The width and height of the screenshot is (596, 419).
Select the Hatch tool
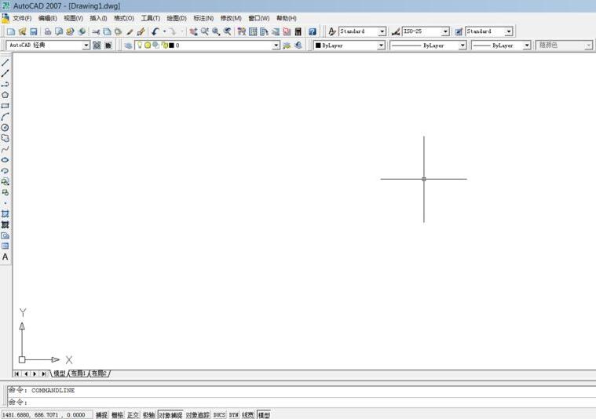(5, 214)
